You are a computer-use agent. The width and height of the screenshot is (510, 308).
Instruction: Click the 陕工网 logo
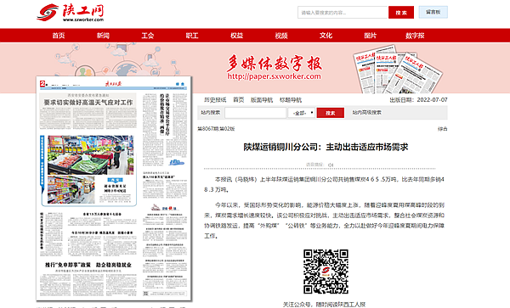coord(71,13)
